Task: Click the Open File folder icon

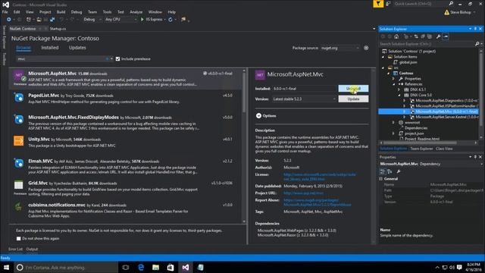Action: pyautogui.click(x=39, y=20)
